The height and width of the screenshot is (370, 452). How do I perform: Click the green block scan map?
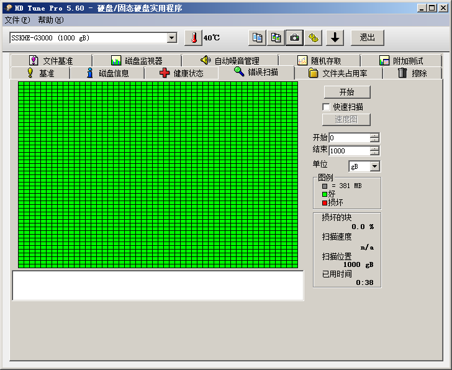pyautogui.click(x=158, y=174)
